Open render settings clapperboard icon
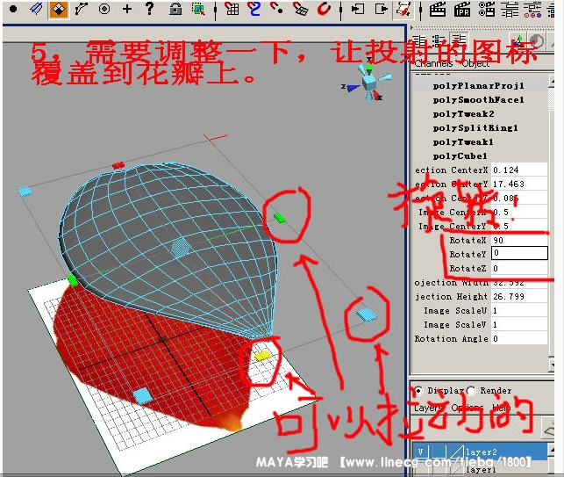This screenshot has height=477, width=564. tap(487, 9)
